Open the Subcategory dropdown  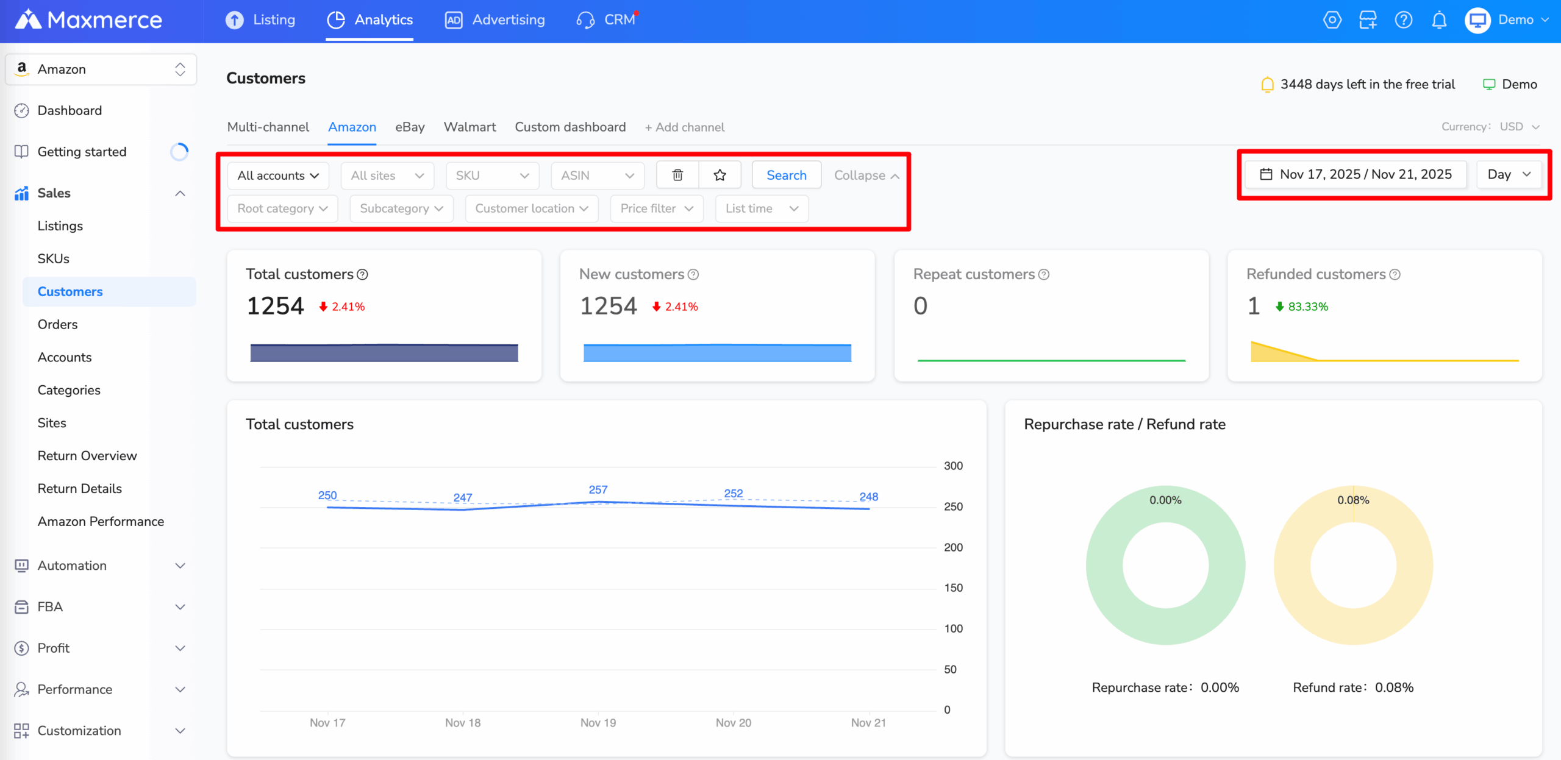coord(401,208)
